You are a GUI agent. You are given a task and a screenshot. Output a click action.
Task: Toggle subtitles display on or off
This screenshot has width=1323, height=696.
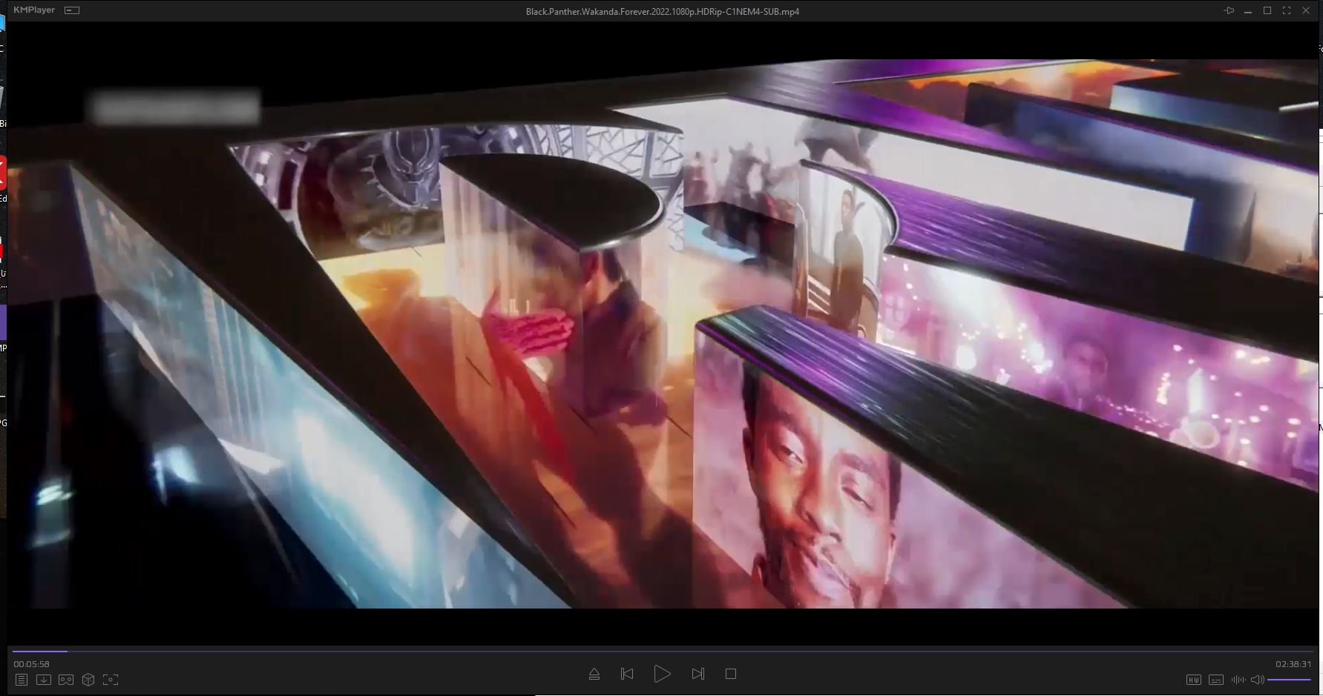(x=1215, y=680)
